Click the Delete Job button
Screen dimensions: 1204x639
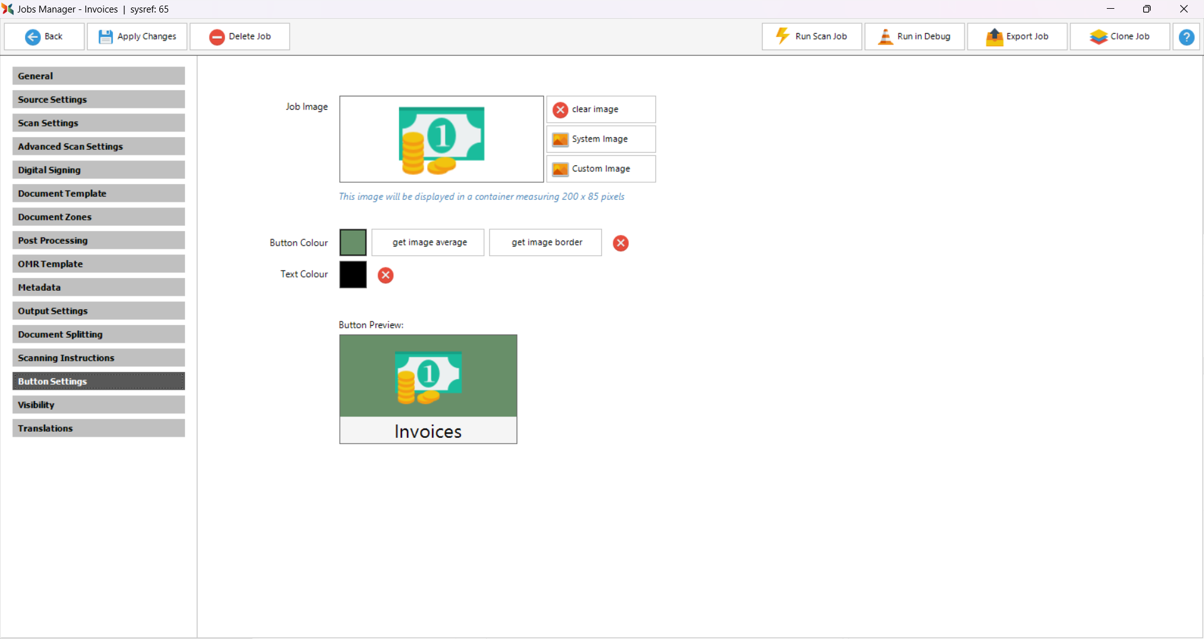click(240, 36)
